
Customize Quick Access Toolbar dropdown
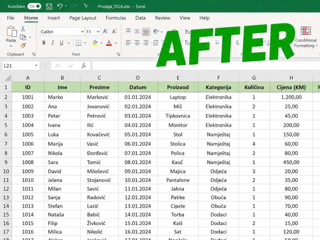[x=86, y=6]
